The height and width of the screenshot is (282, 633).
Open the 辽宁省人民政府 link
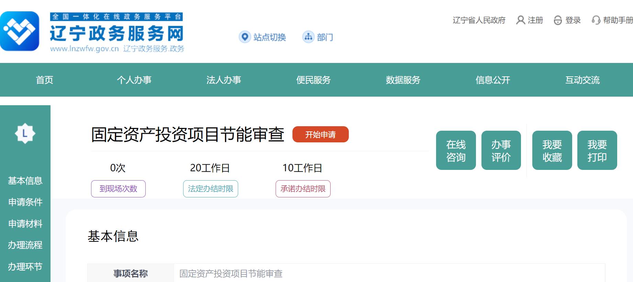coord(479,20)
